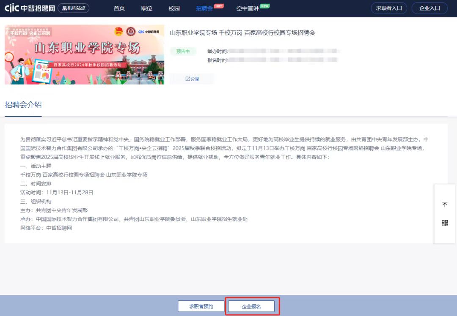Click the 山东职业学院专场 banner image
457x316 pixels.
[x=84, y=54]
